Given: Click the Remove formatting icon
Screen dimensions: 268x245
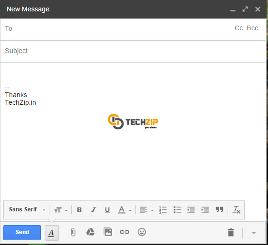Looking at the screenshot, I should click(x=236, y=210).
